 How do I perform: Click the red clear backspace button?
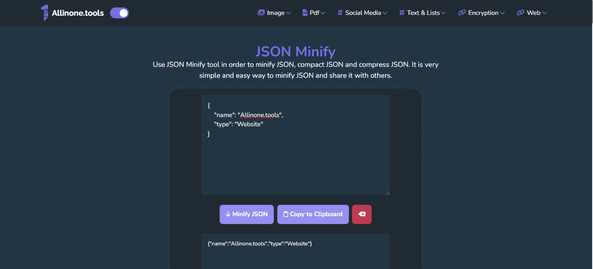tap(362, 214)
